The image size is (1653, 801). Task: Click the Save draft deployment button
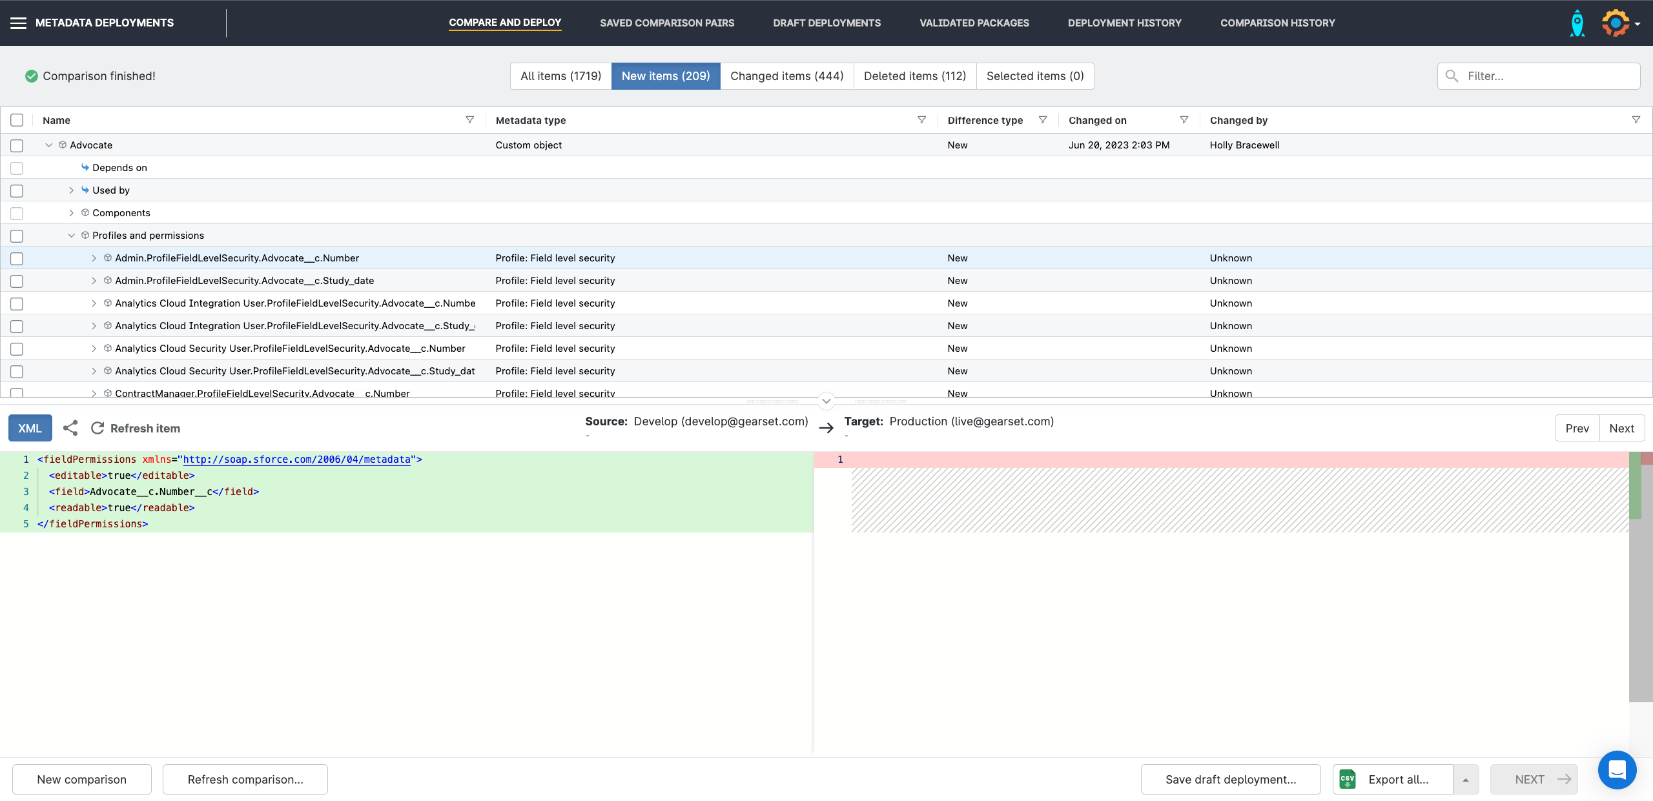coord(1230,780)
